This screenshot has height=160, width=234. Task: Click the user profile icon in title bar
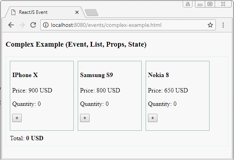click(x=187, y=4)
